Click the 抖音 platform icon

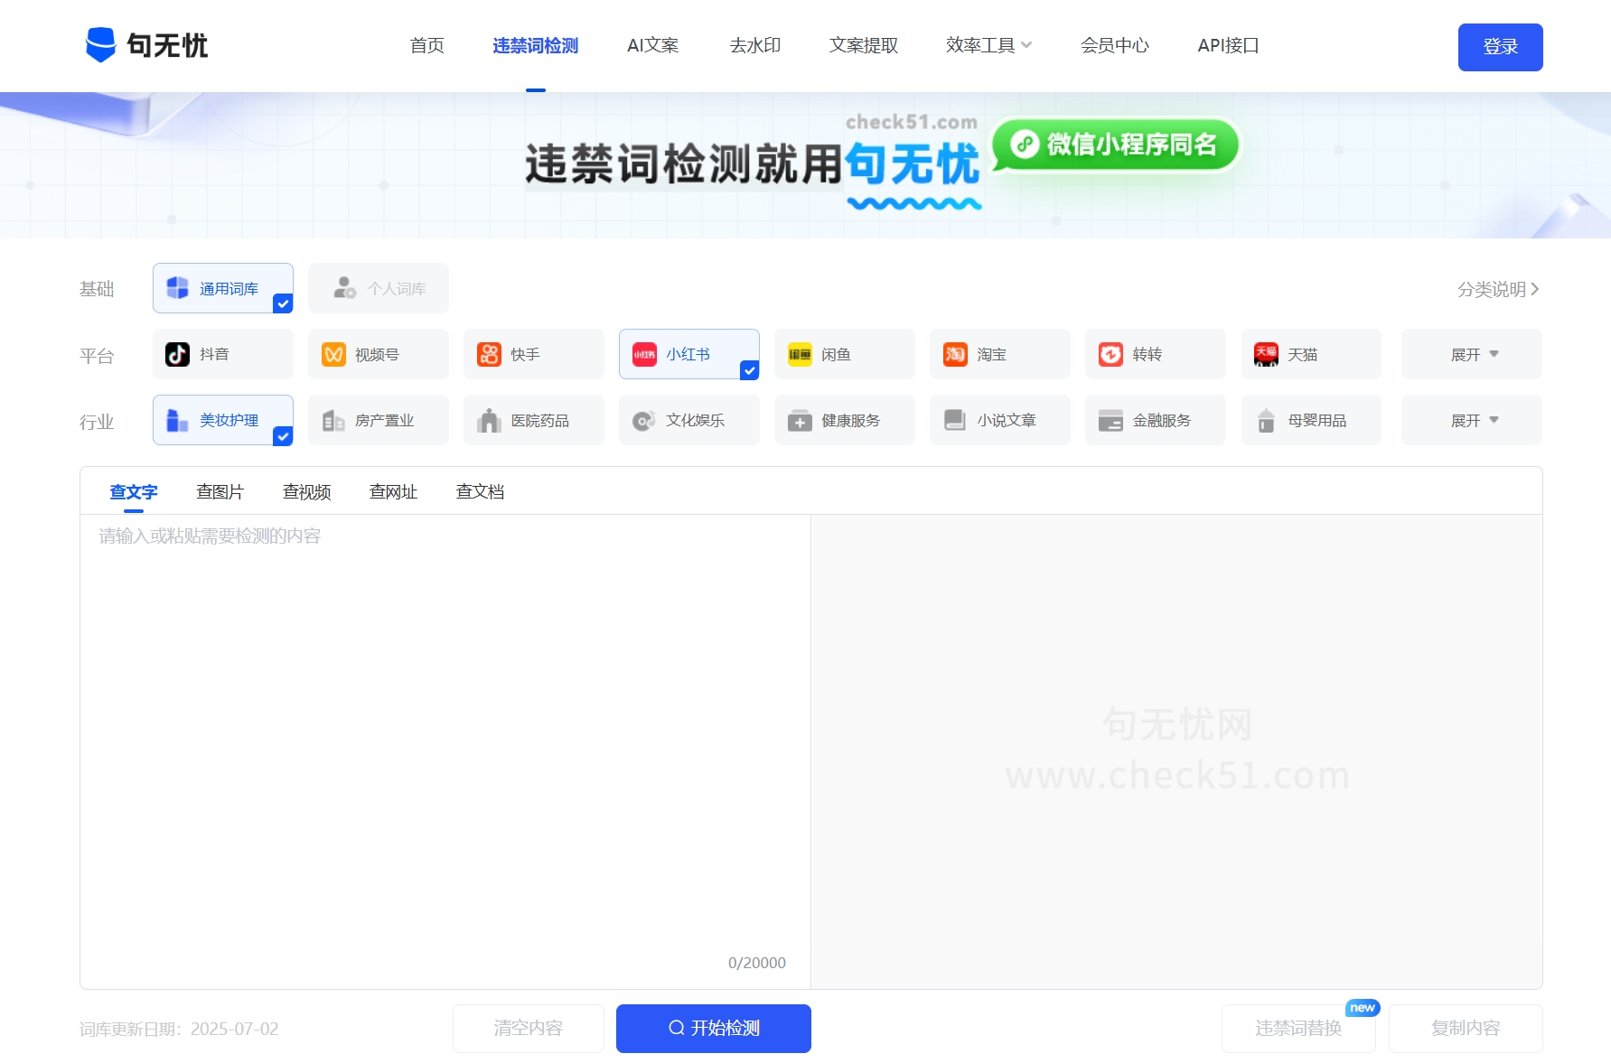tap(177, 354)
